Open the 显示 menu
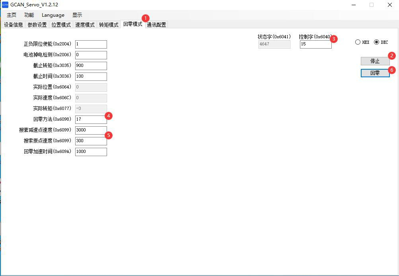This screenshot has width=399, height=276. 77,15
